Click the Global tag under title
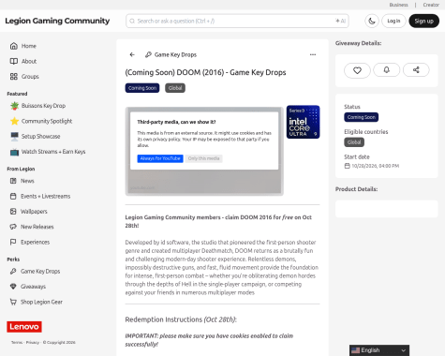 pyautogui.click(x=175, y=88)
